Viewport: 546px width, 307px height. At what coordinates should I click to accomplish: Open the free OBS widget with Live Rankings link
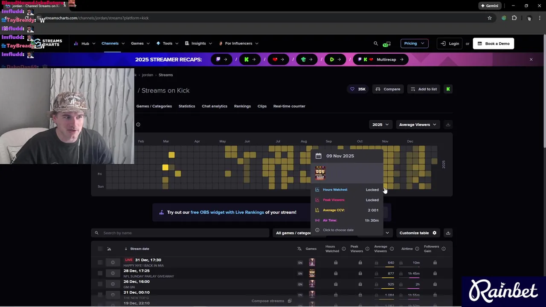click(x=227, y=212)
